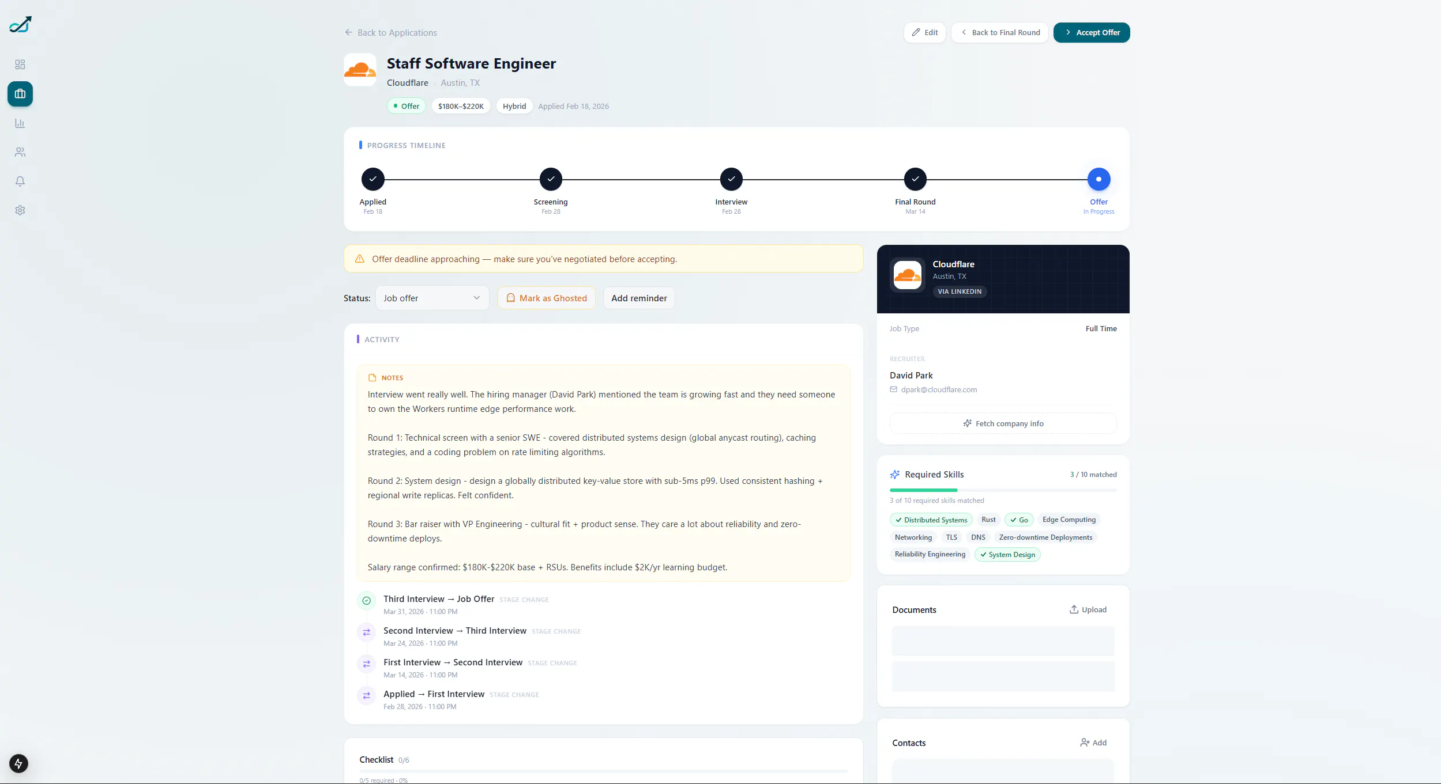Click the Staff Software Engineer job title
1441x784 pixels.
click(471, 63)
